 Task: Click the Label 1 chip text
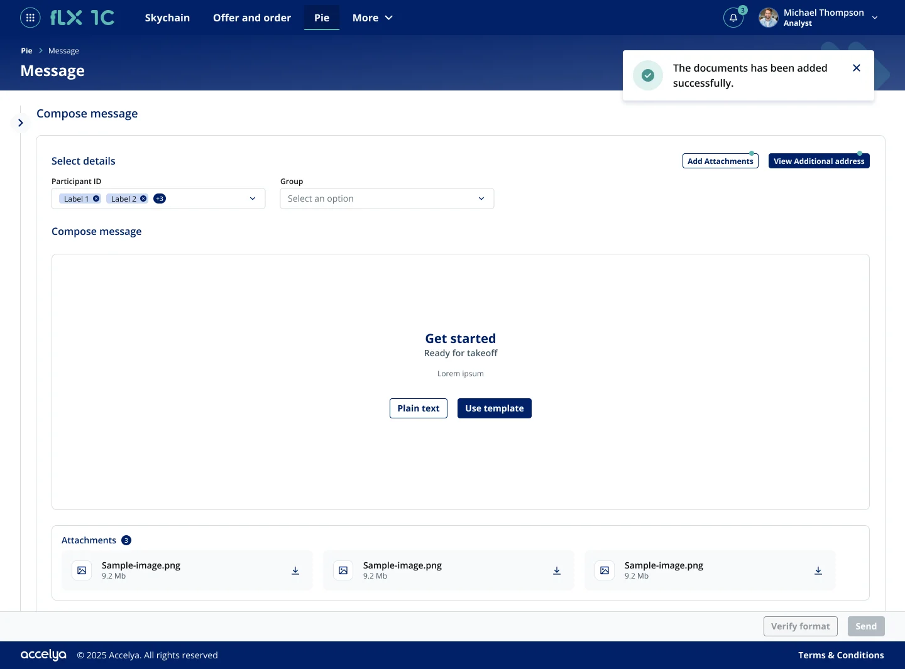point(76,199)
